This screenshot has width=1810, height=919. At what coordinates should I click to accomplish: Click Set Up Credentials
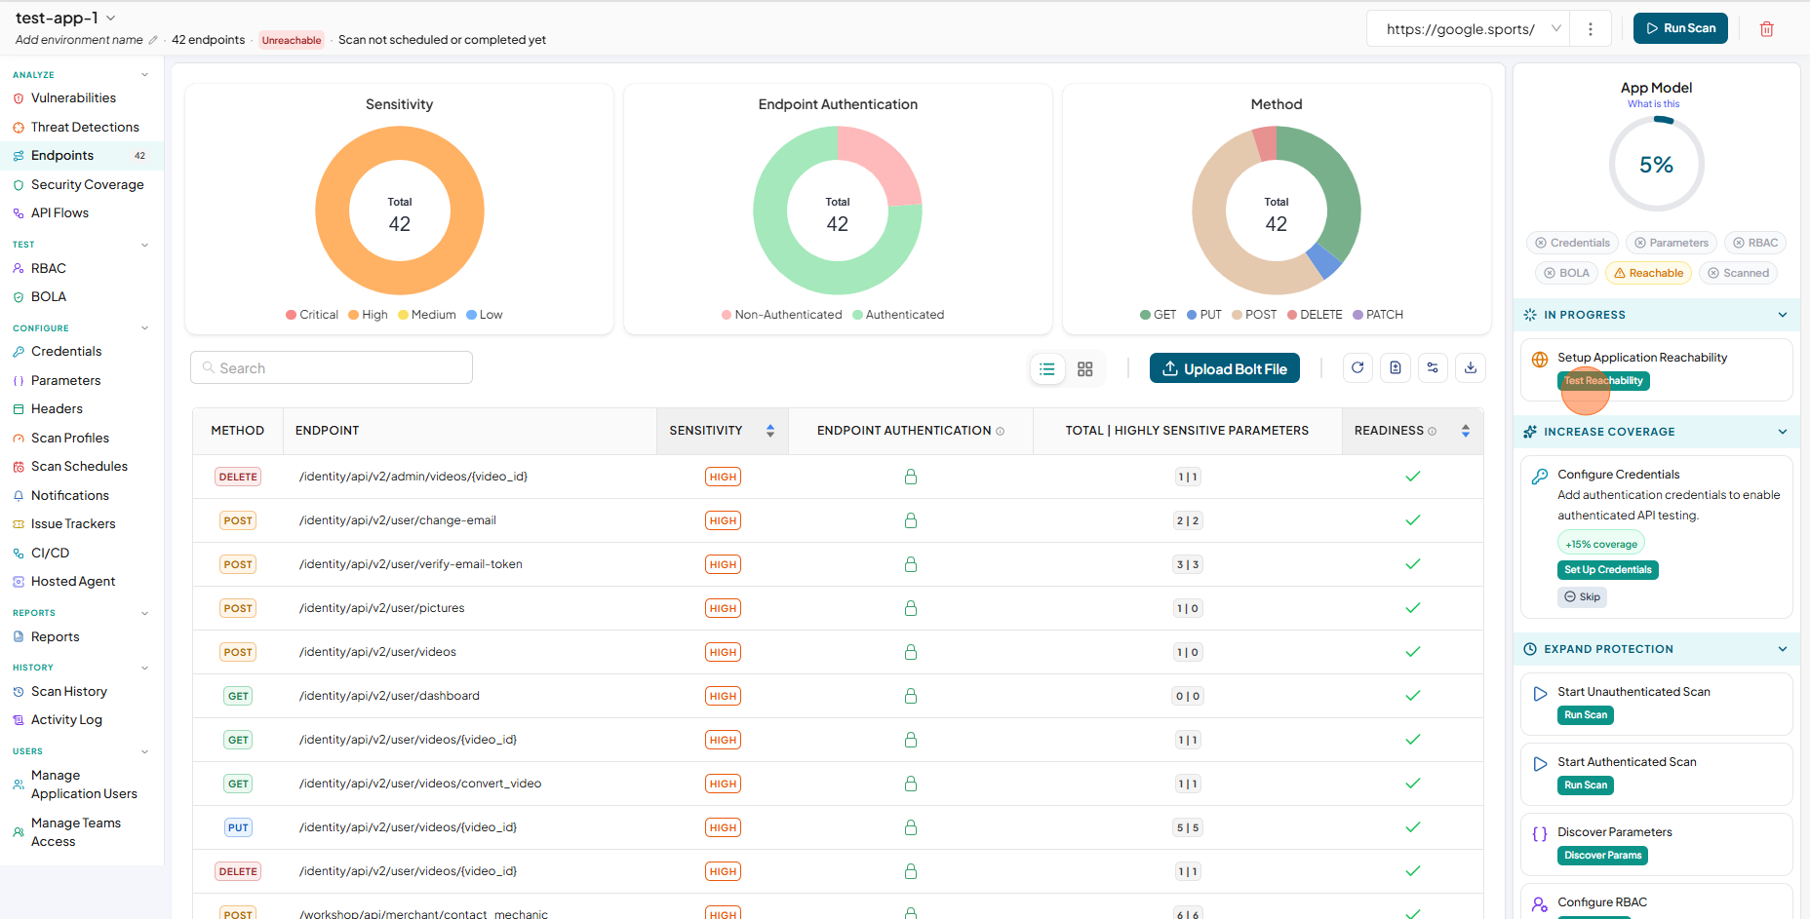(1608, 570)
